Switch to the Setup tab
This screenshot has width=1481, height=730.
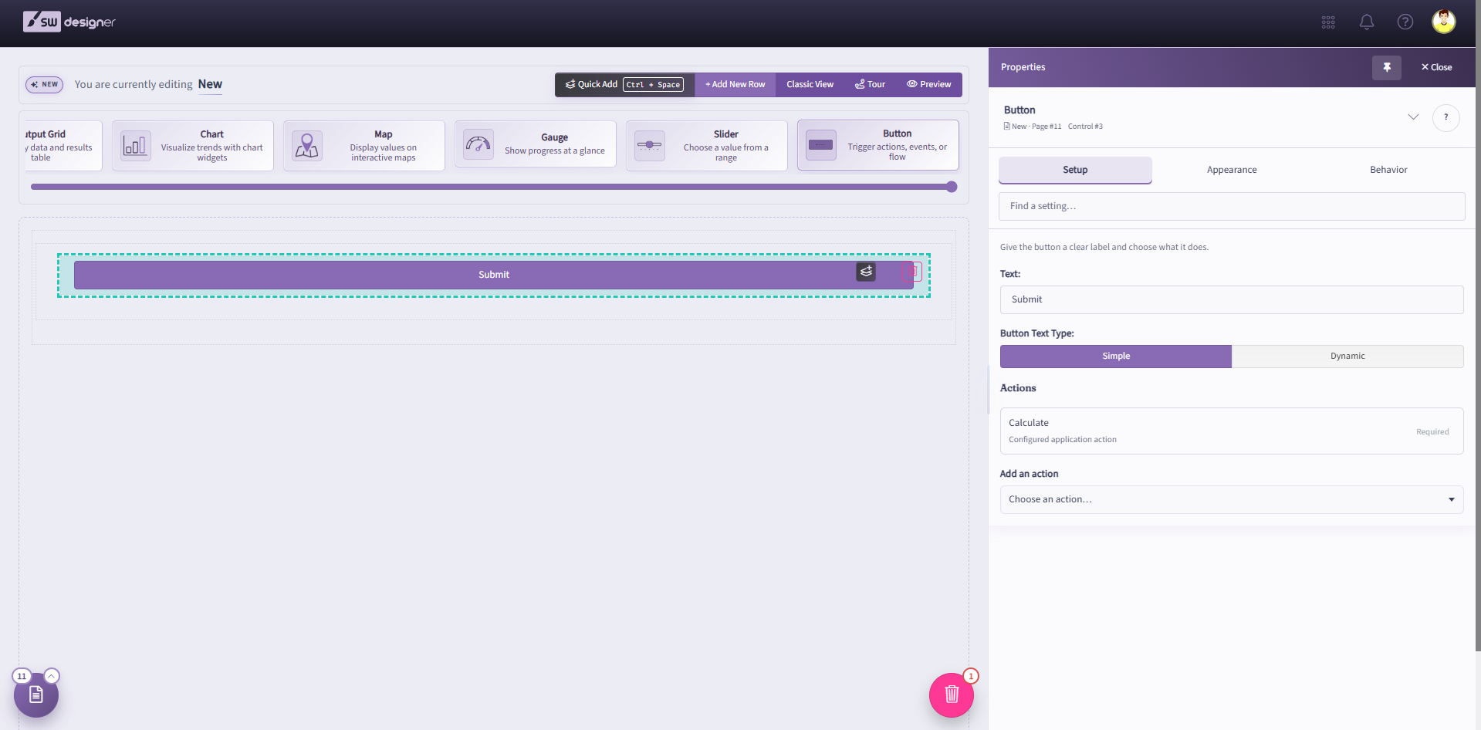point(1075,171)
